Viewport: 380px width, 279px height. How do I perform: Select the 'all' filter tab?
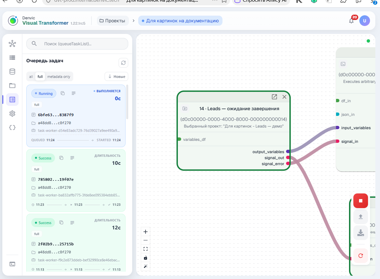point(31,77)
